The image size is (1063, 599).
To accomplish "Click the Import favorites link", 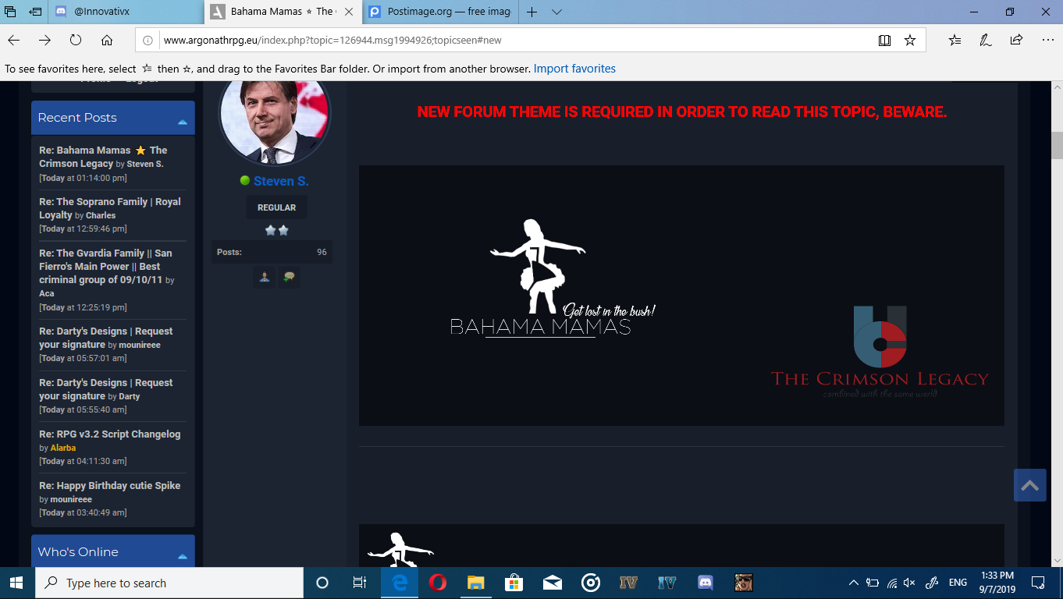I will (x=574, y=69).
